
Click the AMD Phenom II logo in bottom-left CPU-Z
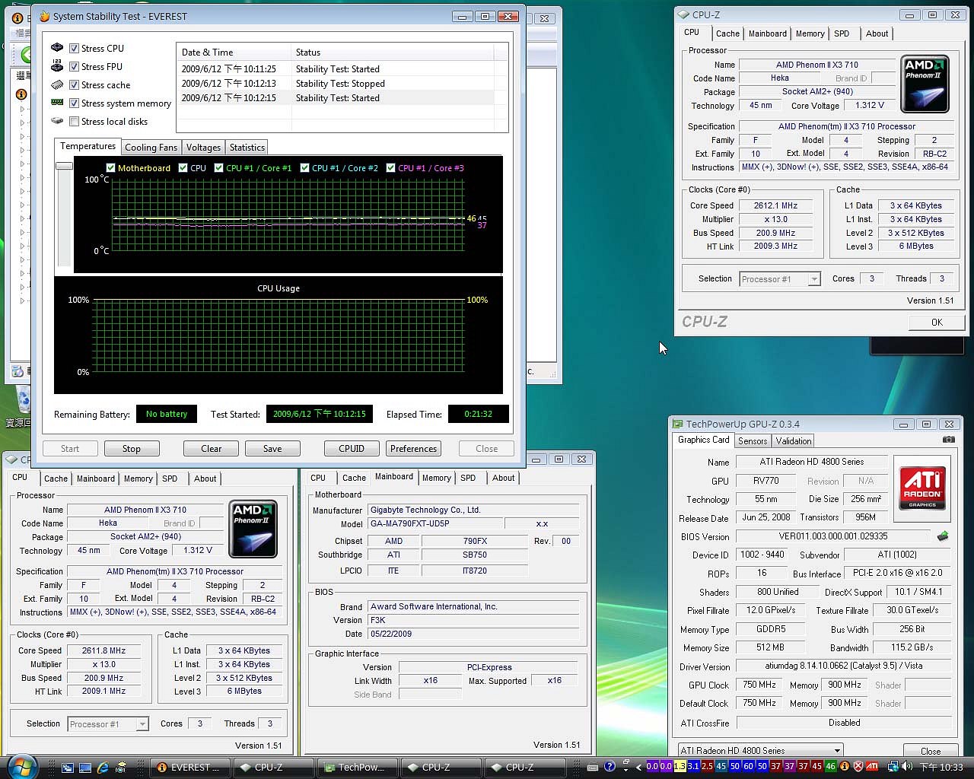[x=253, y=529]
